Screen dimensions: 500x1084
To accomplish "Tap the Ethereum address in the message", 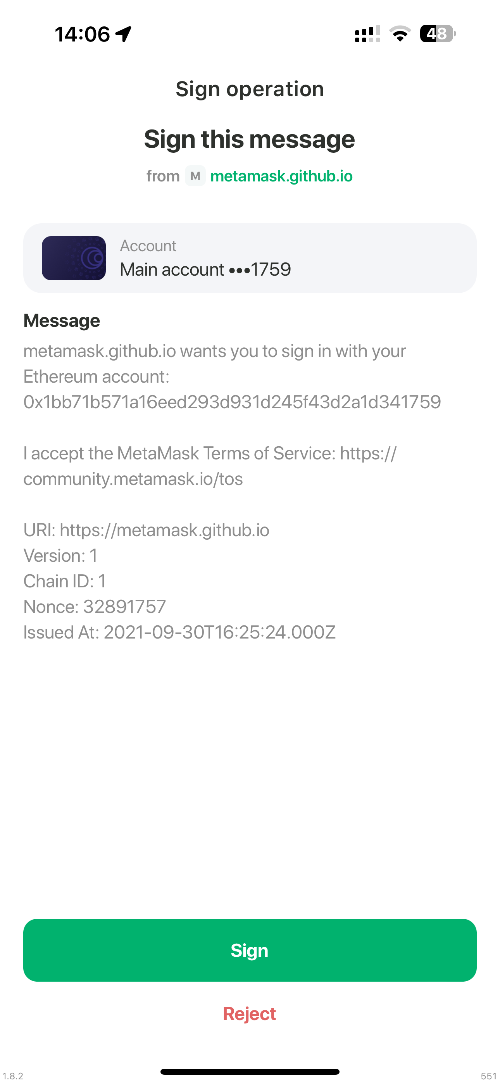I will click(x=232, y=402).
